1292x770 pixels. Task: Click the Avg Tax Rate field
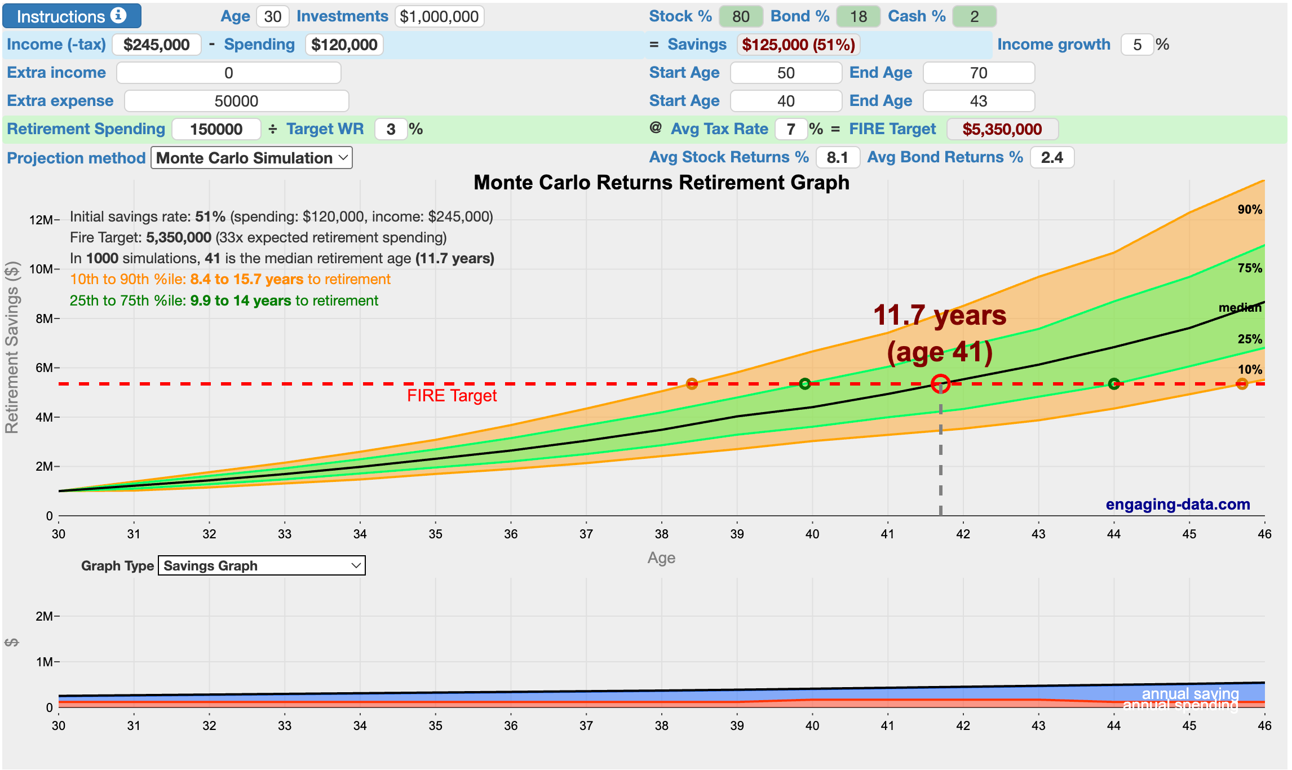point(791,129)
